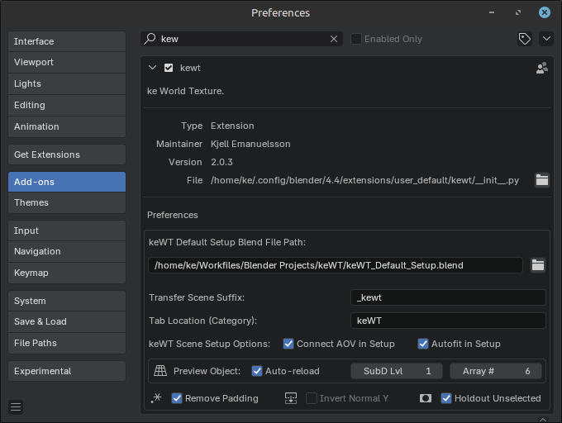Browse for keWT Default Setup blend file
This screenshot has width=562, height=423.
538,265
